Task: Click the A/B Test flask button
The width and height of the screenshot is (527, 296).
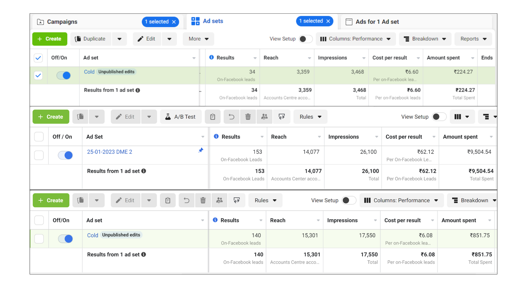Action: (x=181, y=117)
